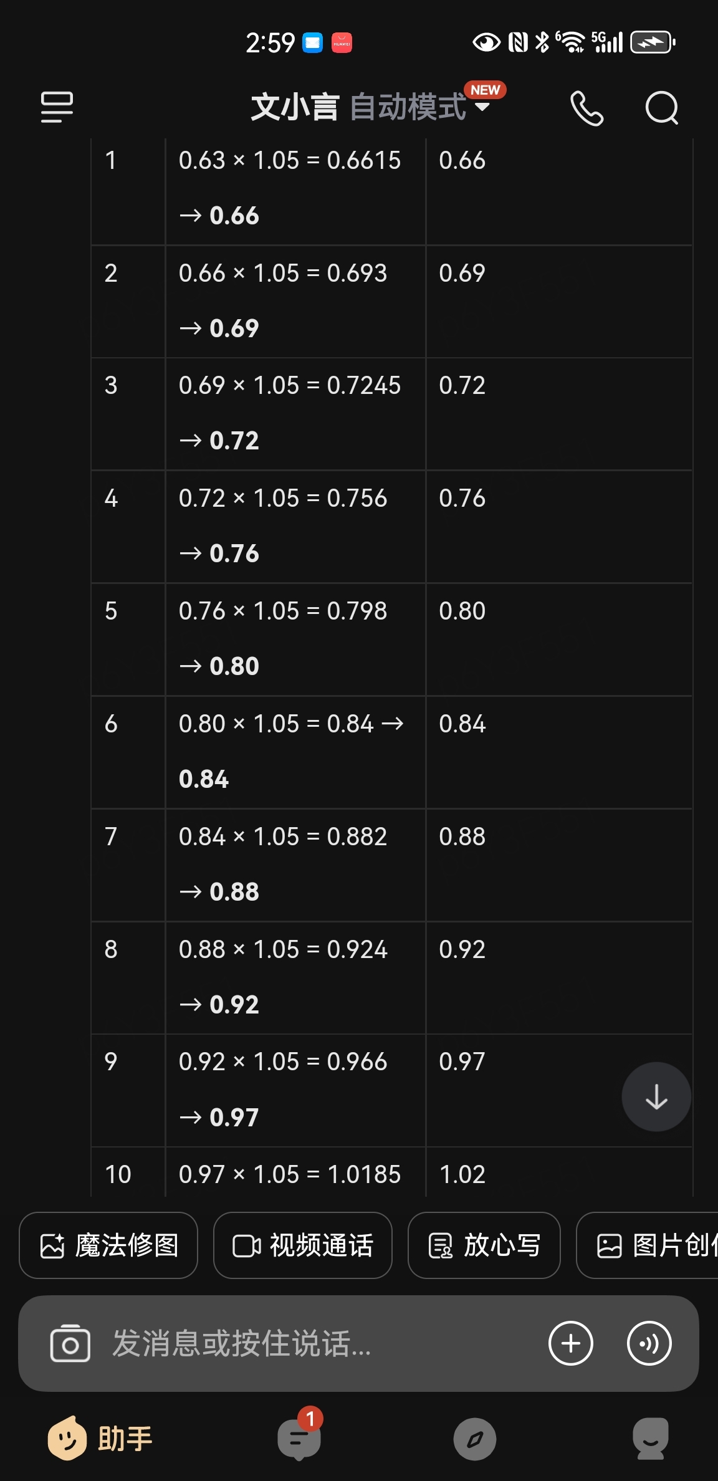Open the conversation list menu icon

coord(57,107)
